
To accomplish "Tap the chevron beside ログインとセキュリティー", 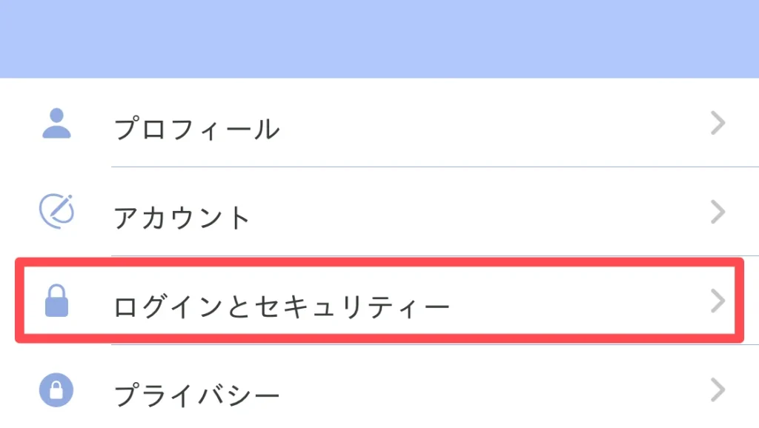I will coord(717,301).
